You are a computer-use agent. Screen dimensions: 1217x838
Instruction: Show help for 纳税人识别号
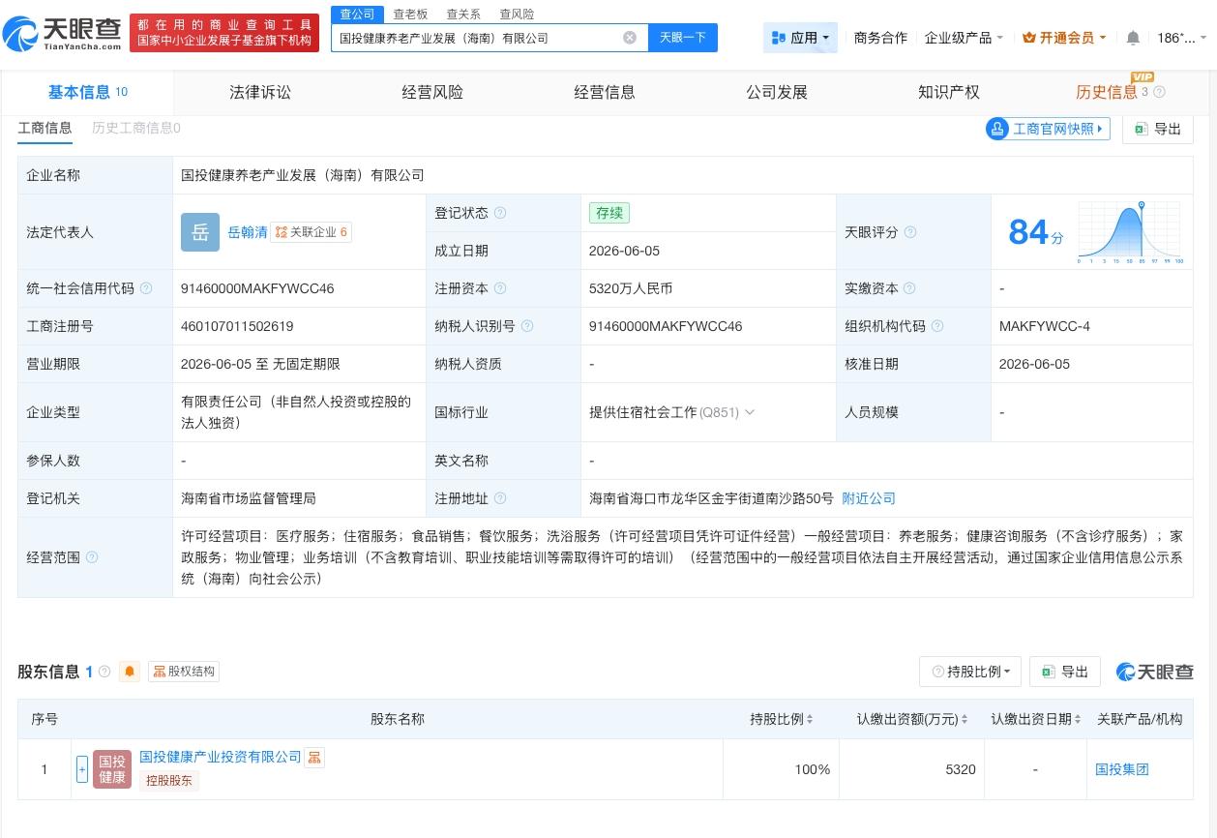[527, 326]
